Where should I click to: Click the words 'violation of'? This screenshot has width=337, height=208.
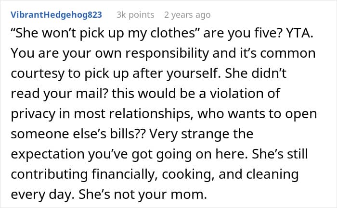click(x=245, y=94)
